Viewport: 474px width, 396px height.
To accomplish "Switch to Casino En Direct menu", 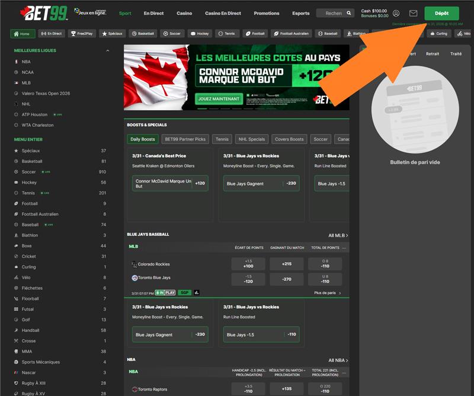I will pos(223,13).
